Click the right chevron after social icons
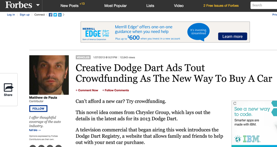The width and height of the screenshot is (277, 147). pos(64,15)
